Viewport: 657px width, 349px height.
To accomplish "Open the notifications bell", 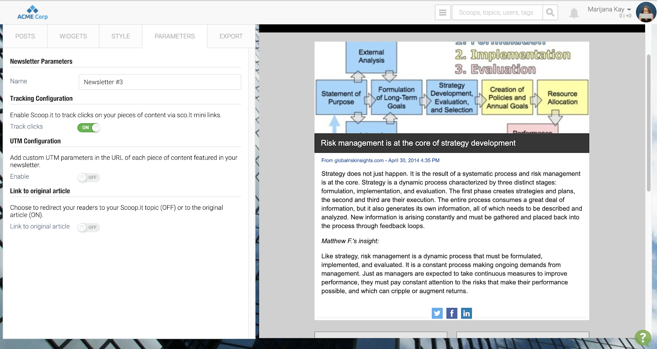I will pyautogui.click(x=574, y=13).
